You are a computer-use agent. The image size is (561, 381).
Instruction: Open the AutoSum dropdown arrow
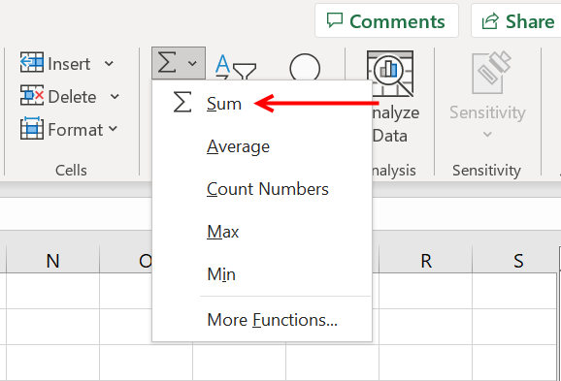[x=192, y=64]
